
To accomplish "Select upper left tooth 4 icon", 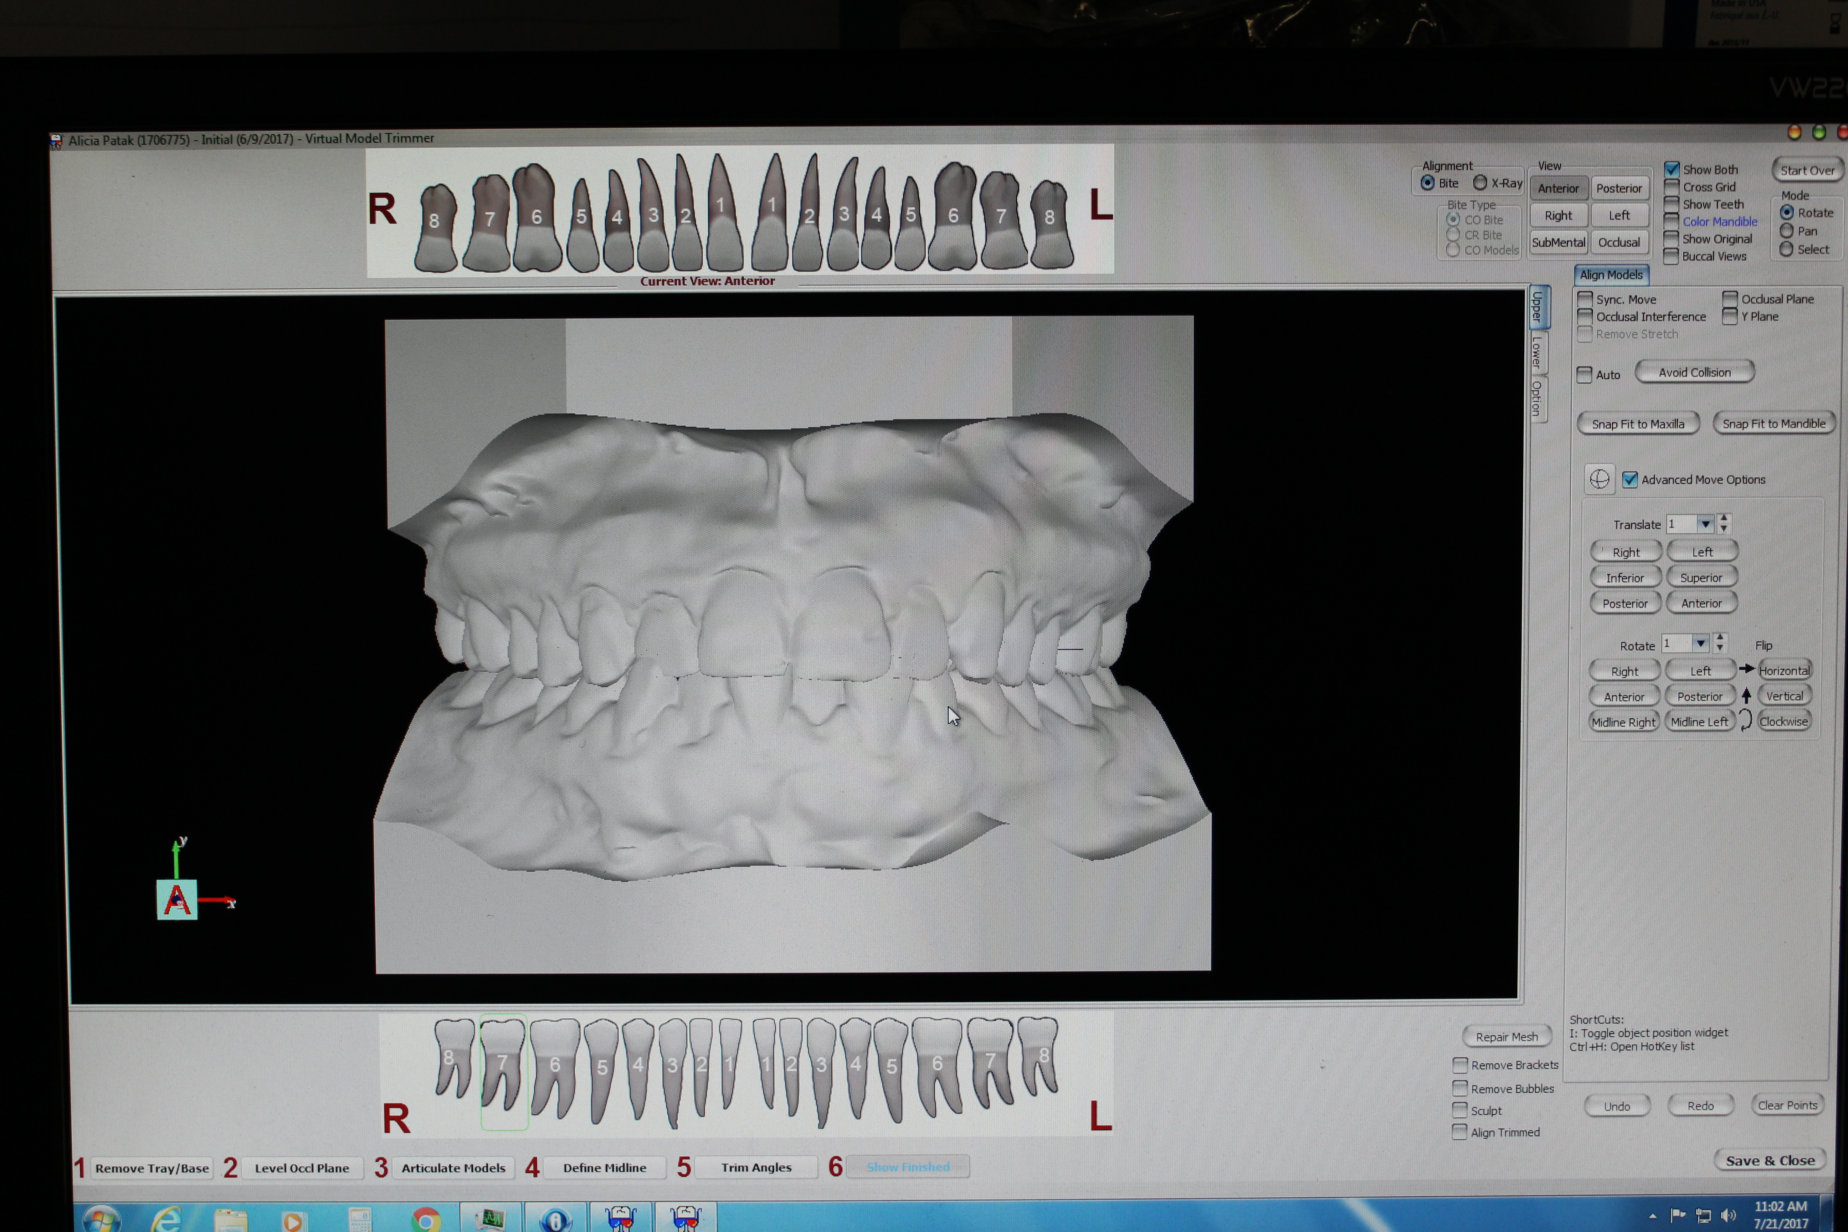I will click(x=876, y=219).
